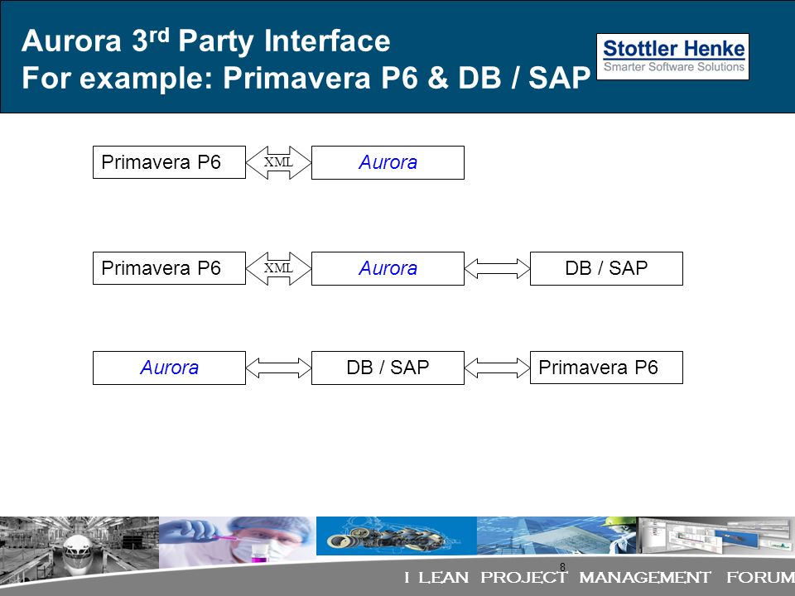Select the Aurora box in the first row
The width and height of the screenshot is (795, 596).
pyautogui.click(x=388, y=163)
